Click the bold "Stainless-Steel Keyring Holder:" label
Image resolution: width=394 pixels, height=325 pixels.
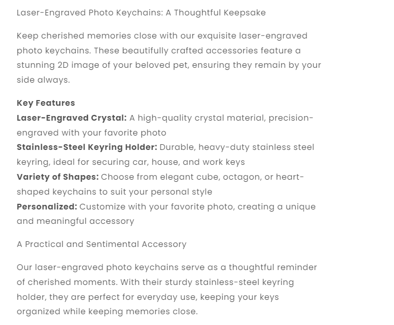[x=87, y=147]
